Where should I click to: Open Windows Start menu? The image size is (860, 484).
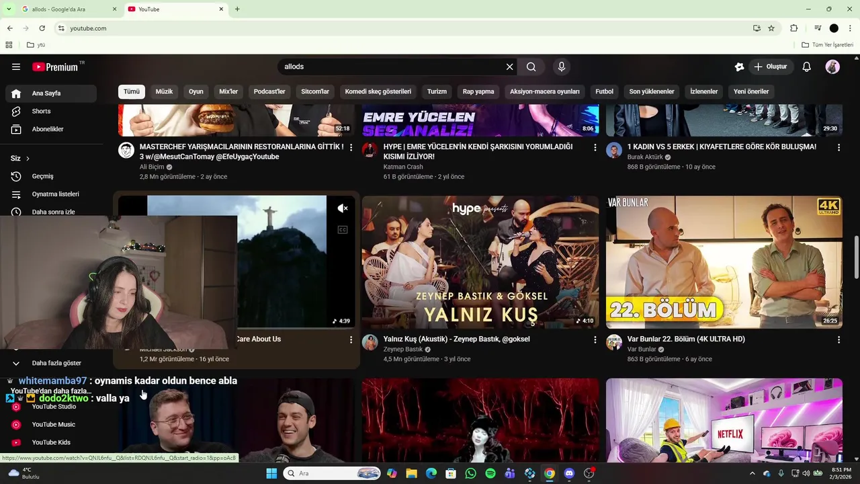(271, 473)
